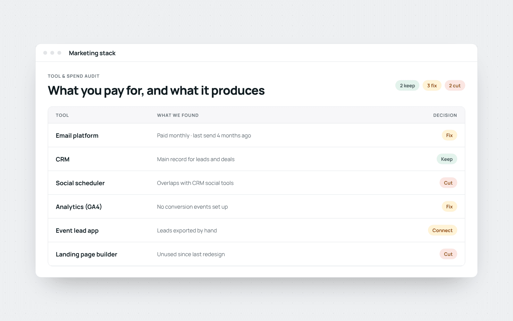Click the DECISION column header
Viewport: 513px width, 321px height.
[445, 115]
